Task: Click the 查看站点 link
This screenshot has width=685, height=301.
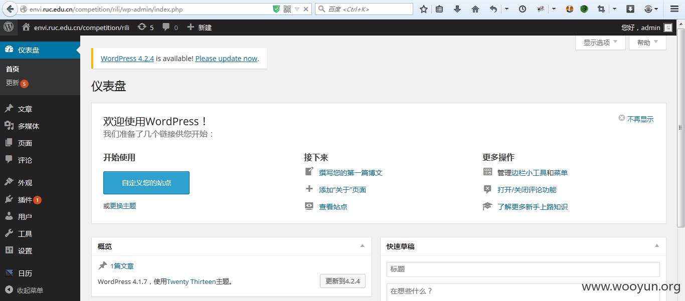Action: click(333, 207)
